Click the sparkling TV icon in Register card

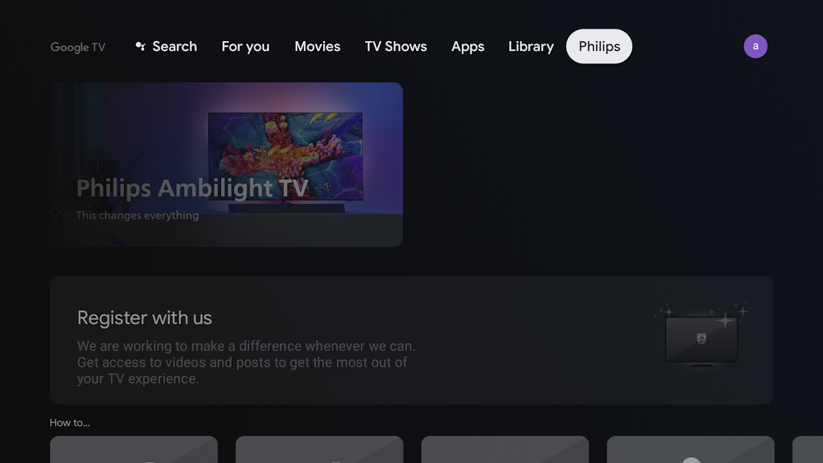[x=701, y=335]
